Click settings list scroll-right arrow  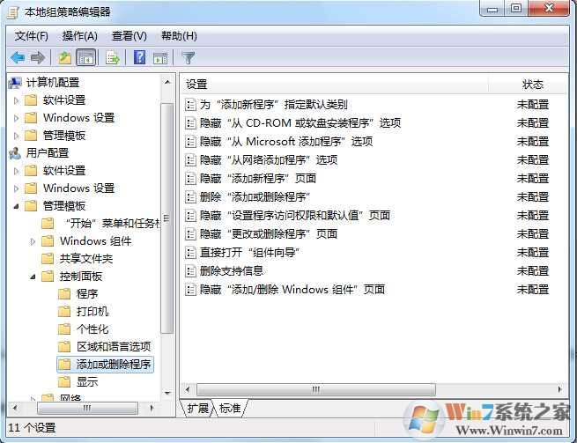pyautogui.click(x=560, y=389)
